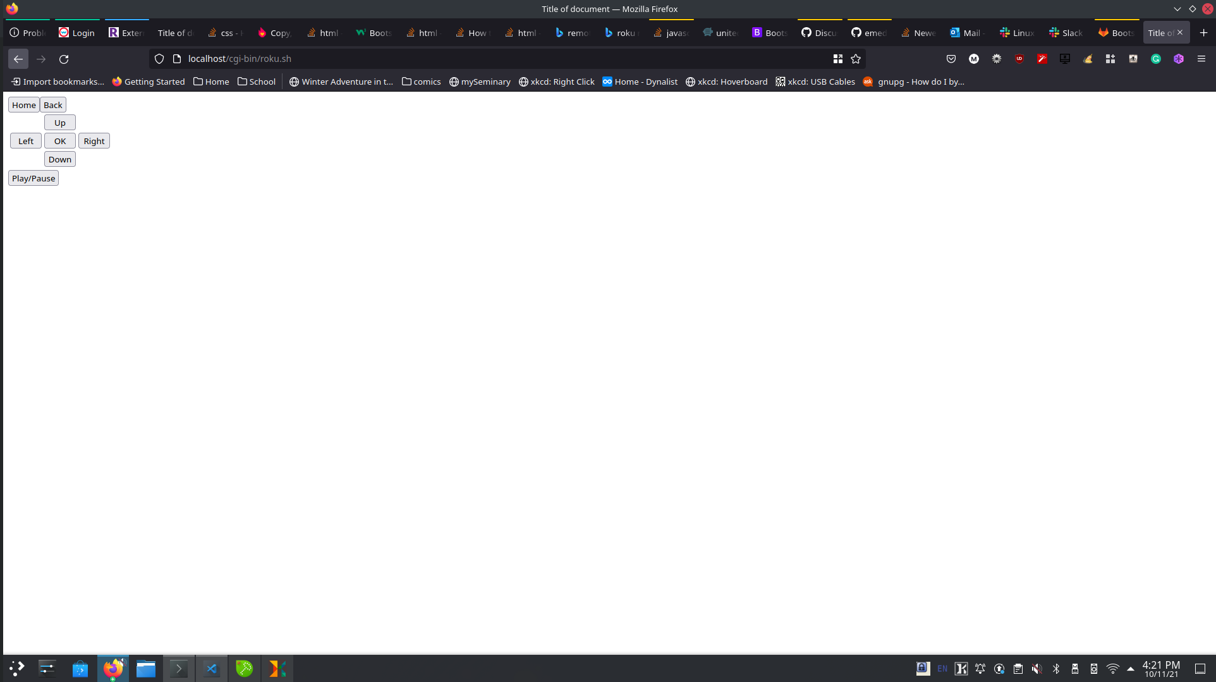
Task: Open the mySeminary bookmark
Action: tap(480, 82)
